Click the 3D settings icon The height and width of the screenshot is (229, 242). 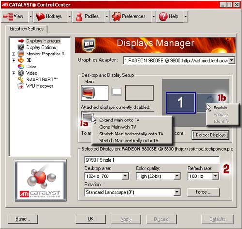tap(21, 60)
